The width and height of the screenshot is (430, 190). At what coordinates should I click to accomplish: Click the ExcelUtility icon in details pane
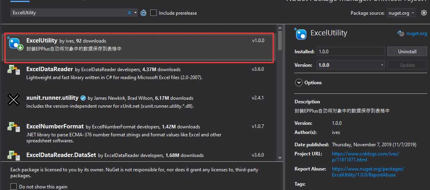[300, 34]
